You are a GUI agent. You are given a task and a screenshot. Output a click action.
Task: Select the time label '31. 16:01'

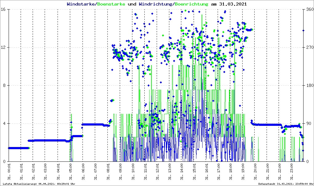[206, 172]
